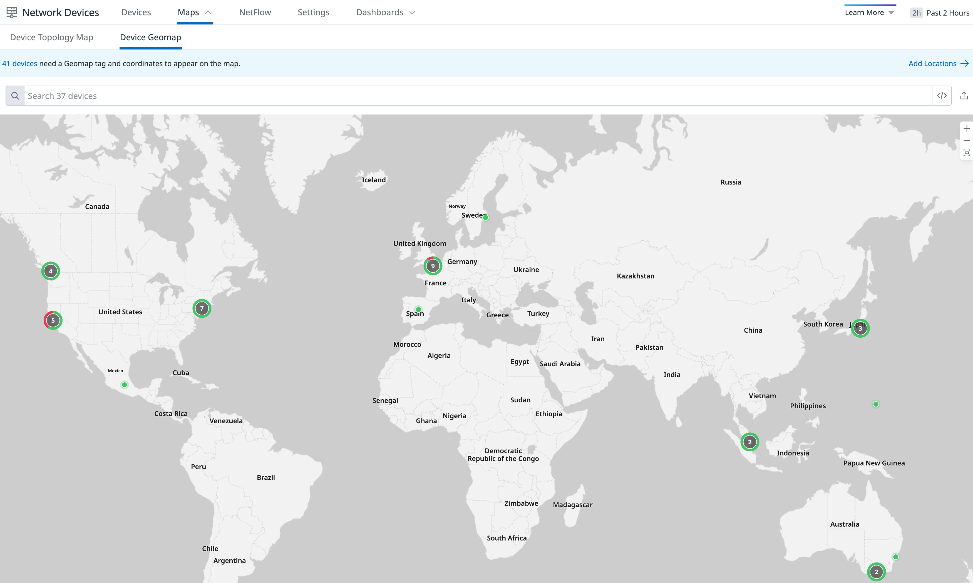Click the export share icon
Screen dimensions: 973x583
(x=964, y=96)
